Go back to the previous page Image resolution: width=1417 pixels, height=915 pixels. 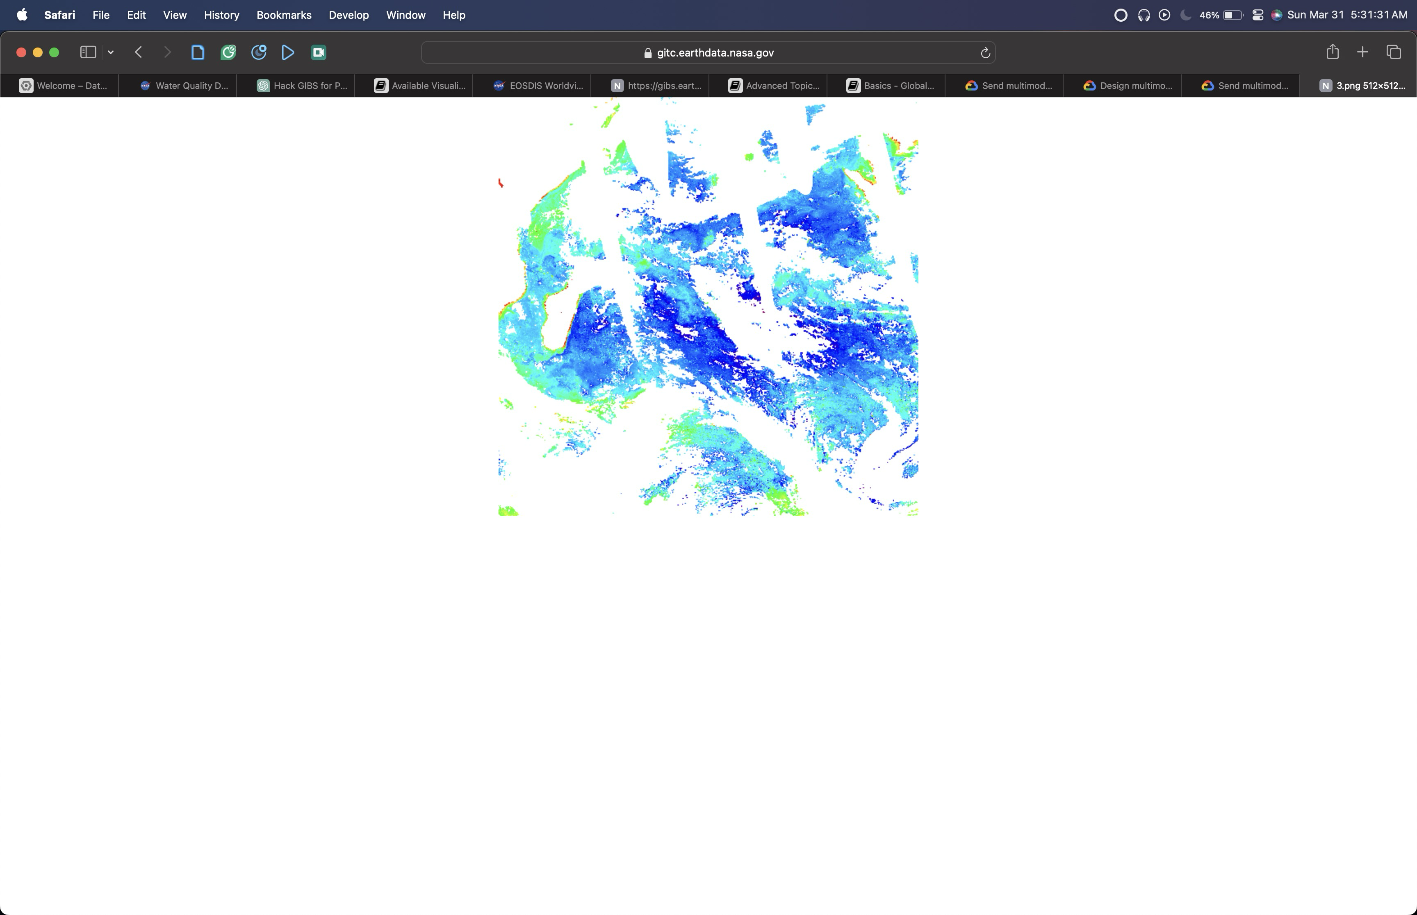[139, 52]
